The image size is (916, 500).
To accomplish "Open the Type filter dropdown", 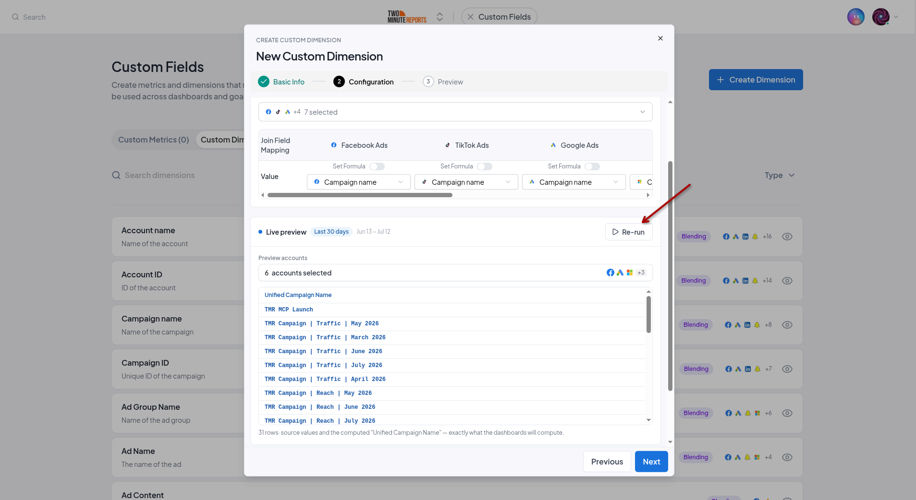I will [x=780, y=175].
